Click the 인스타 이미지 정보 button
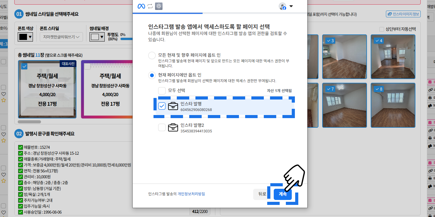Viewport: 435px width, 217px height. point(403,14)
